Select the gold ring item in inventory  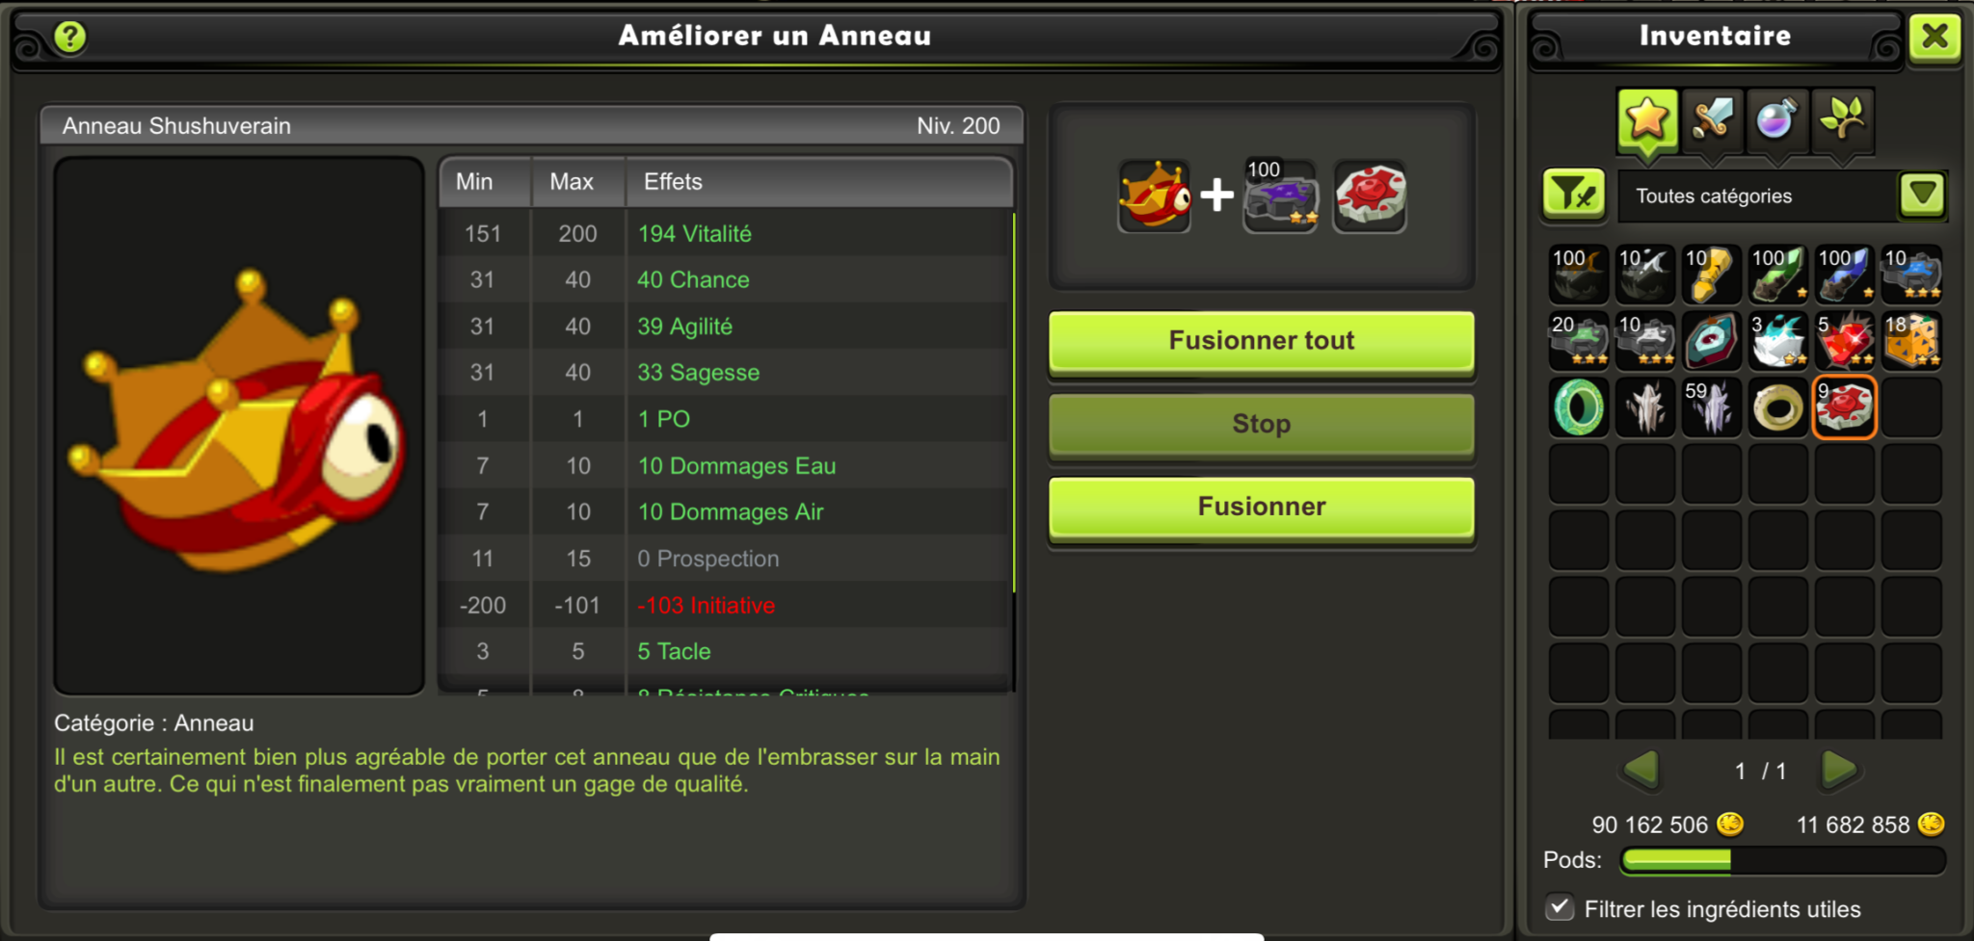tap(1778, 406)
